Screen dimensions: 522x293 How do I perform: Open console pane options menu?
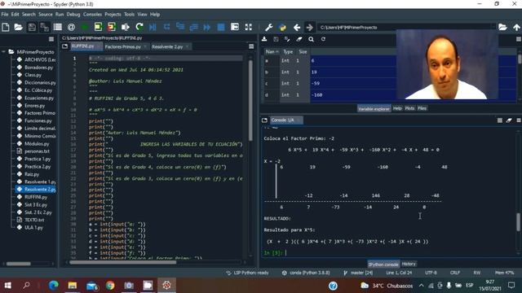(519, 120)
